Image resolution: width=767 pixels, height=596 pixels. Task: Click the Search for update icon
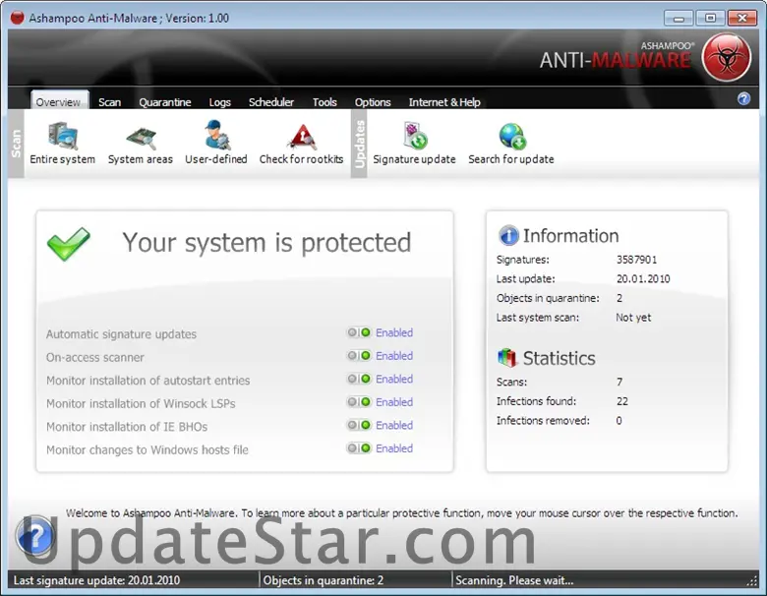512,136
